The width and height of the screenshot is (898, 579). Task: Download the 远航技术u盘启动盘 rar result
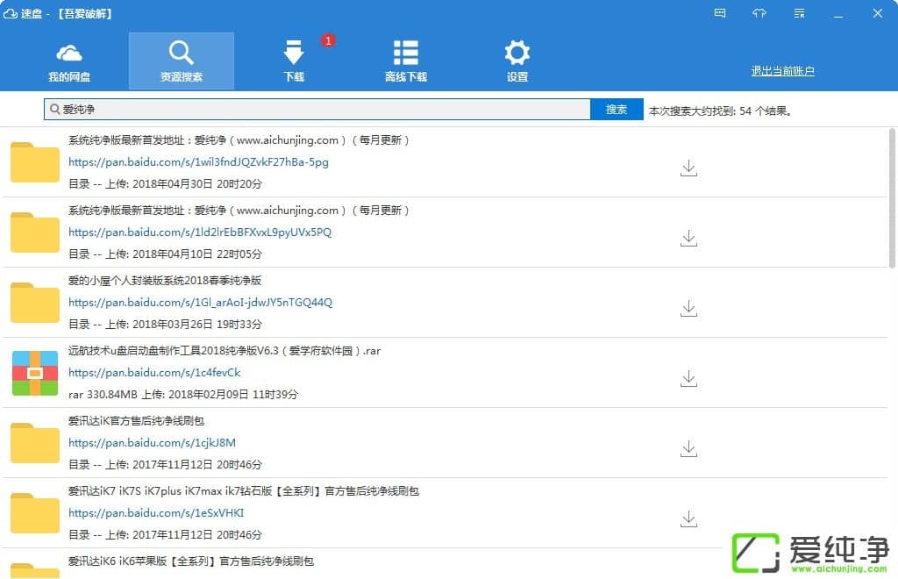click(x=688, y=379)
